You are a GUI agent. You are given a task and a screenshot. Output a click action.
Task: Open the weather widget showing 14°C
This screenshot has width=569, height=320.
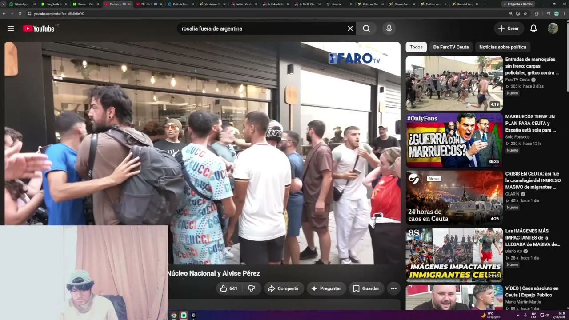tap(490, 316)
